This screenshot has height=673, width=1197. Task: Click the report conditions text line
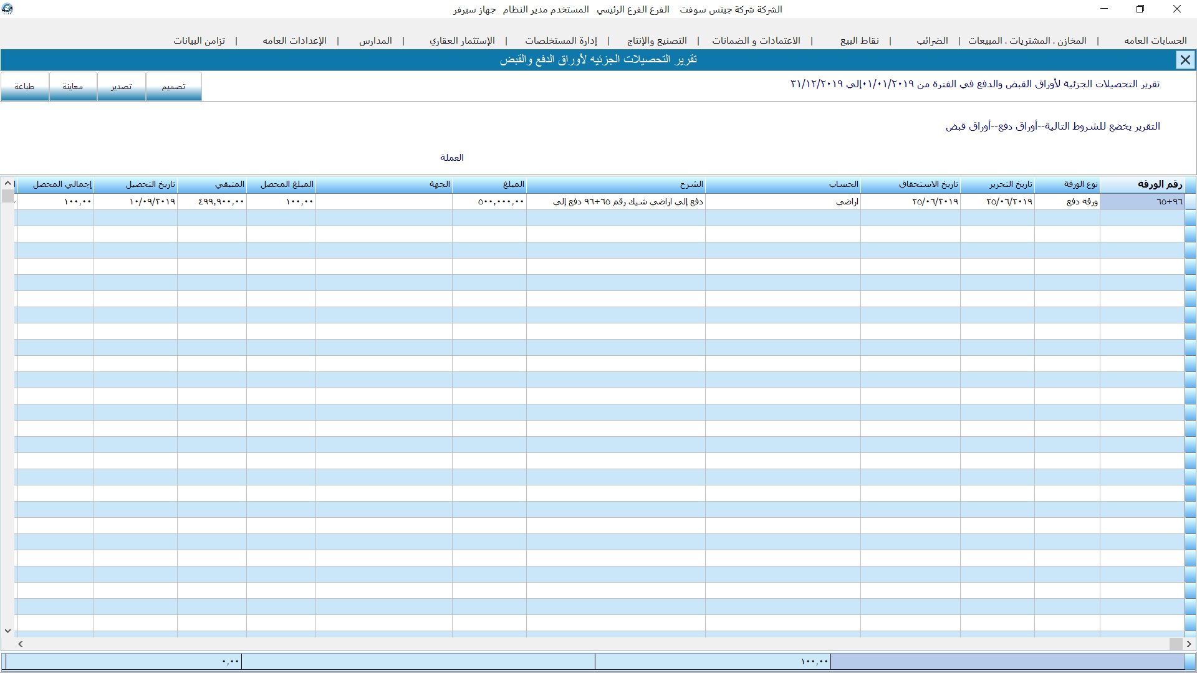coord(1053,126)
